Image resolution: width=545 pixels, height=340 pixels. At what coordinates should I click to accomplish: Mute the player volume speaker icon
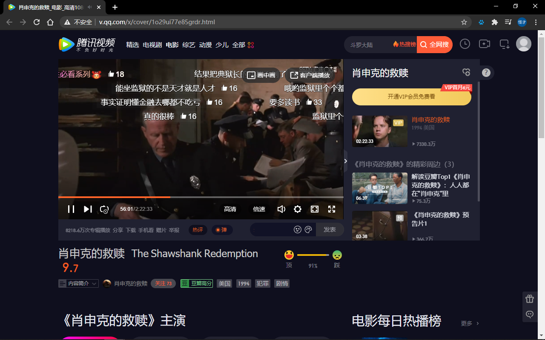click(281, 209)
